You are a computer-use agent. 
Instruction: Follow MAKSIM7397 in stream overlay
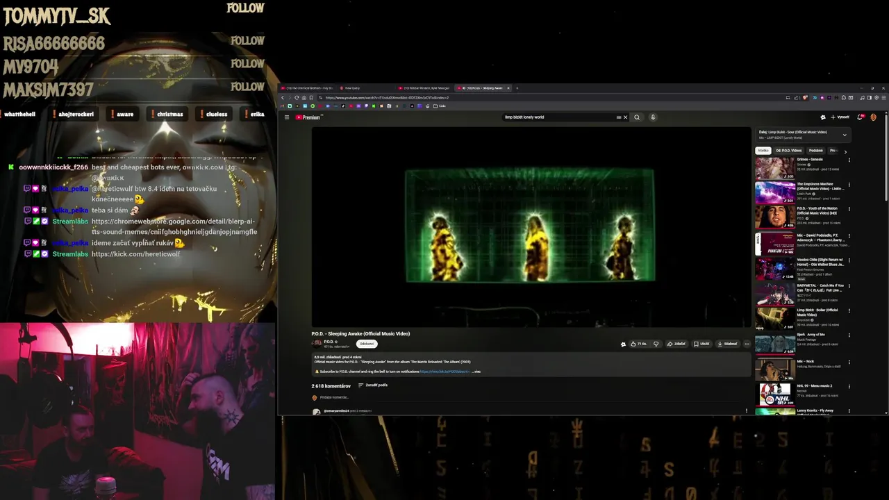247,87
